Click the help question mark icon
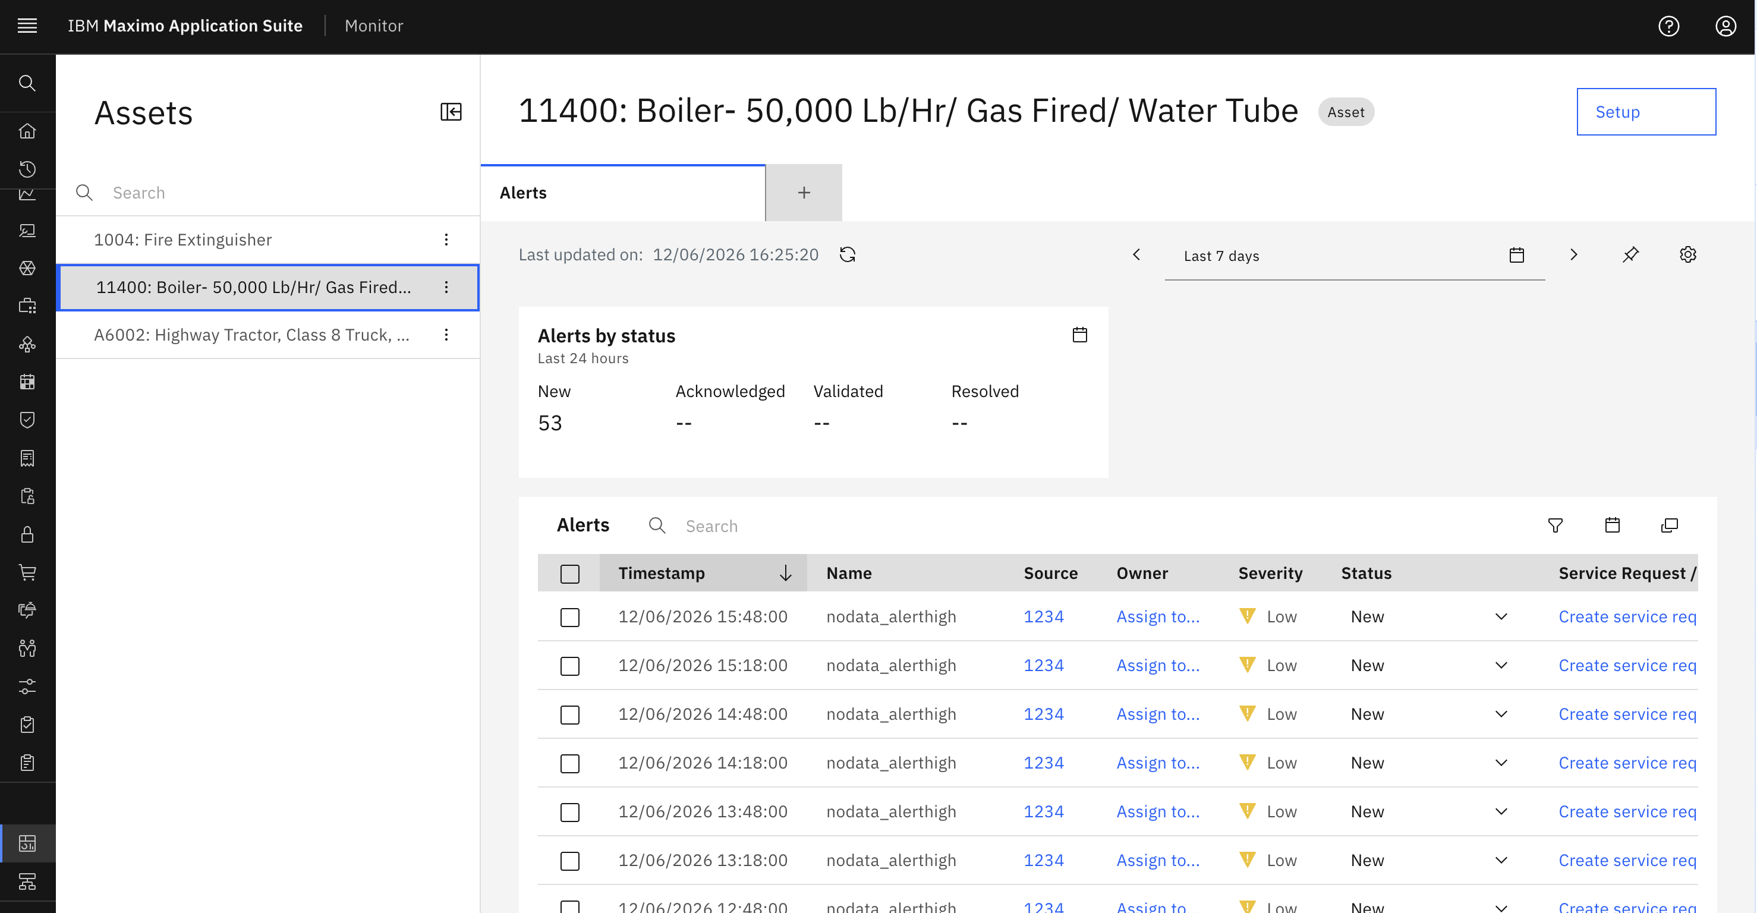Viewport: 1757px width, 913px height. [1668, 26]
